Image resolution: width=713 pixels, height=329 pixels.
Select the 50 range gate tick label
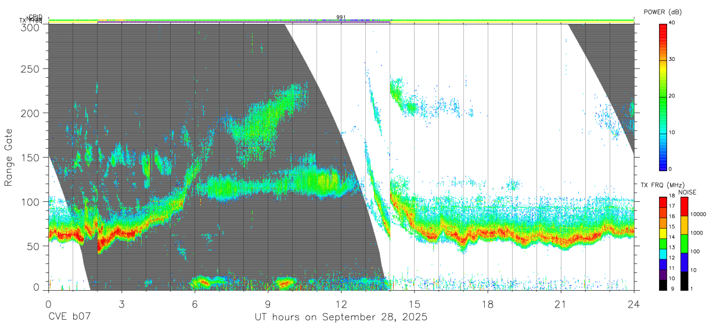[x=33, y=246]
